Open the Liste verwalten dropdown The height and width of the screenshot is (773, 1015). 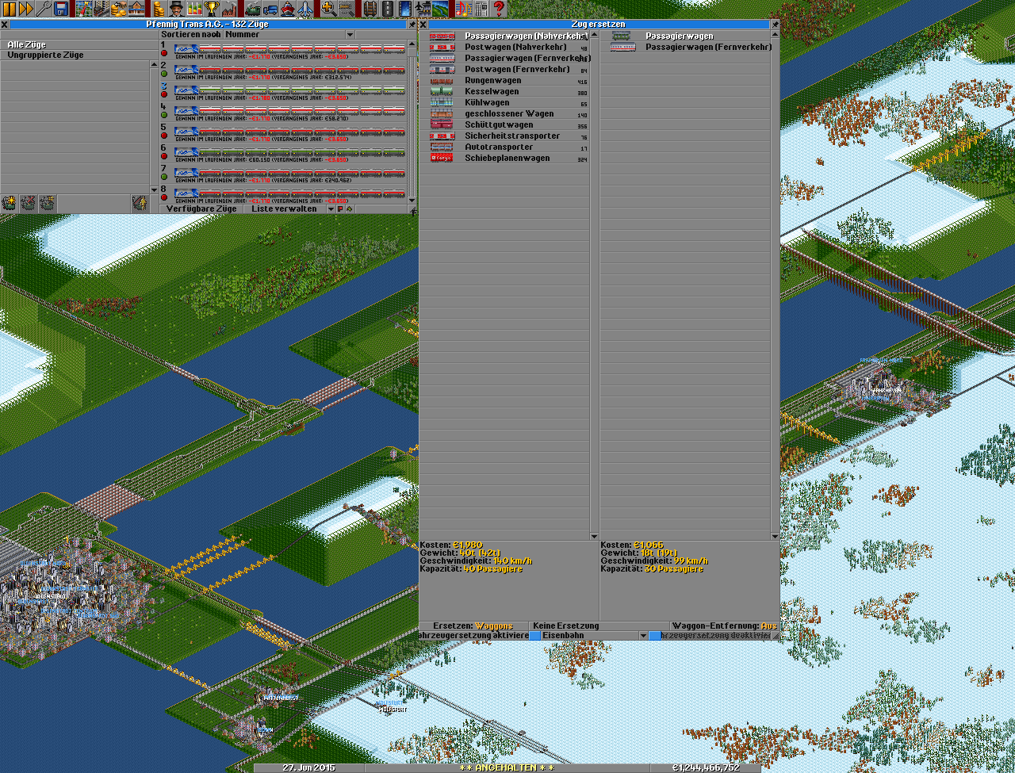pyautogui.click(x=290, y=209)
